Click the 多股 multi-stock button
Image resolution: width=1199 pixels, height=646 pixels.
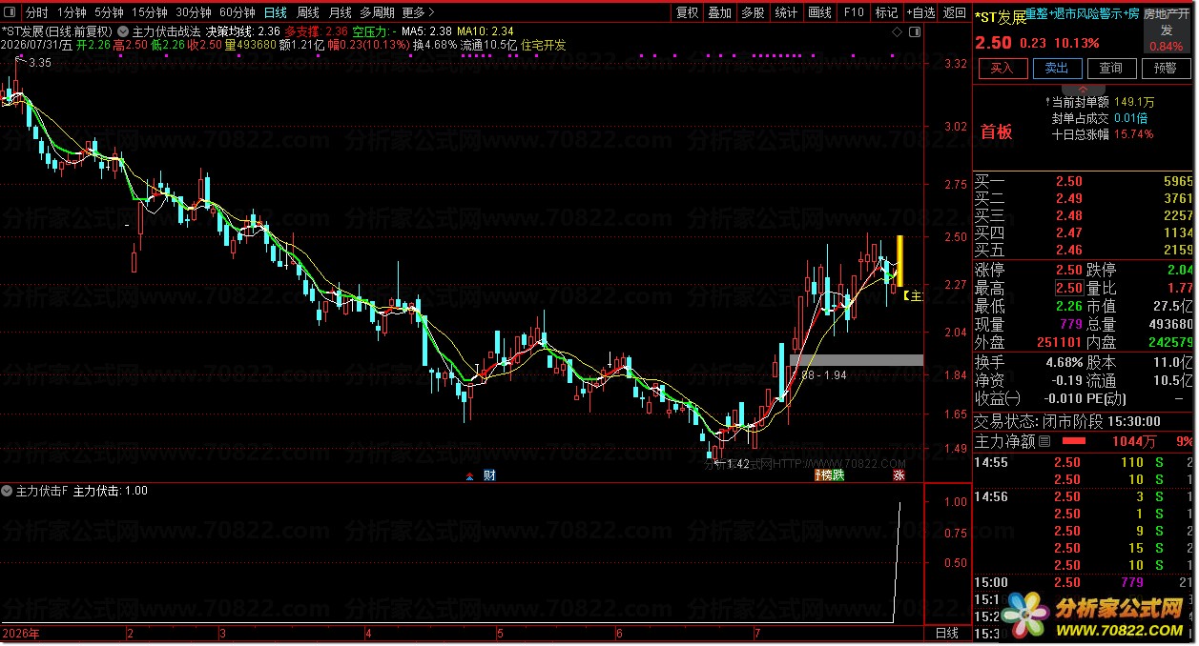(753, 12)
